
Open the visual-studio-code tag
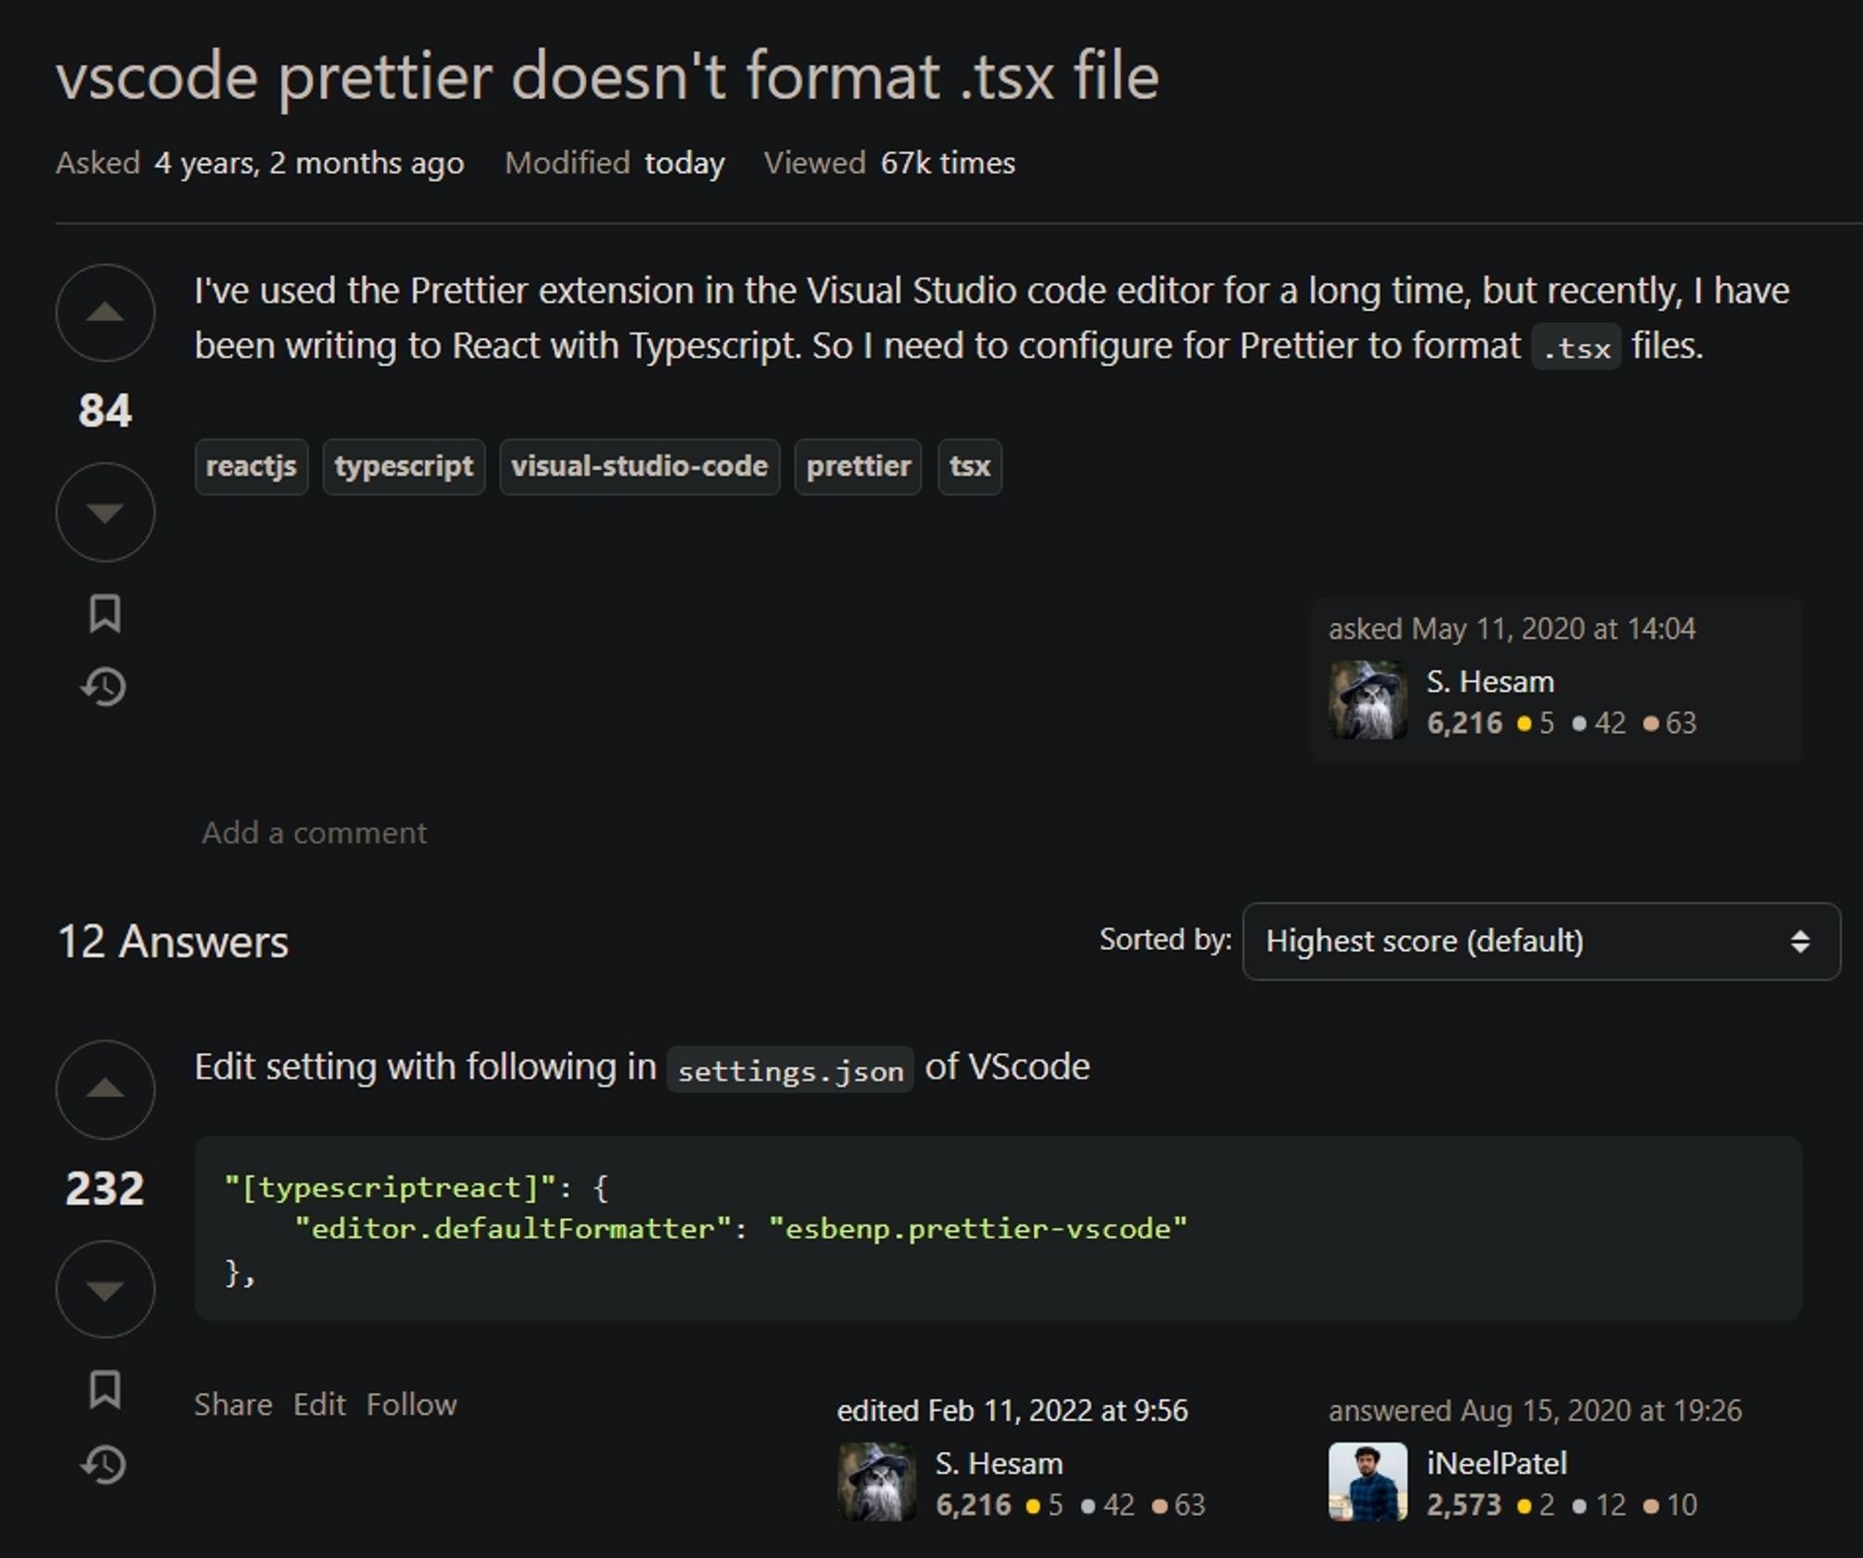pyautogui.click(x=639, y=467)
